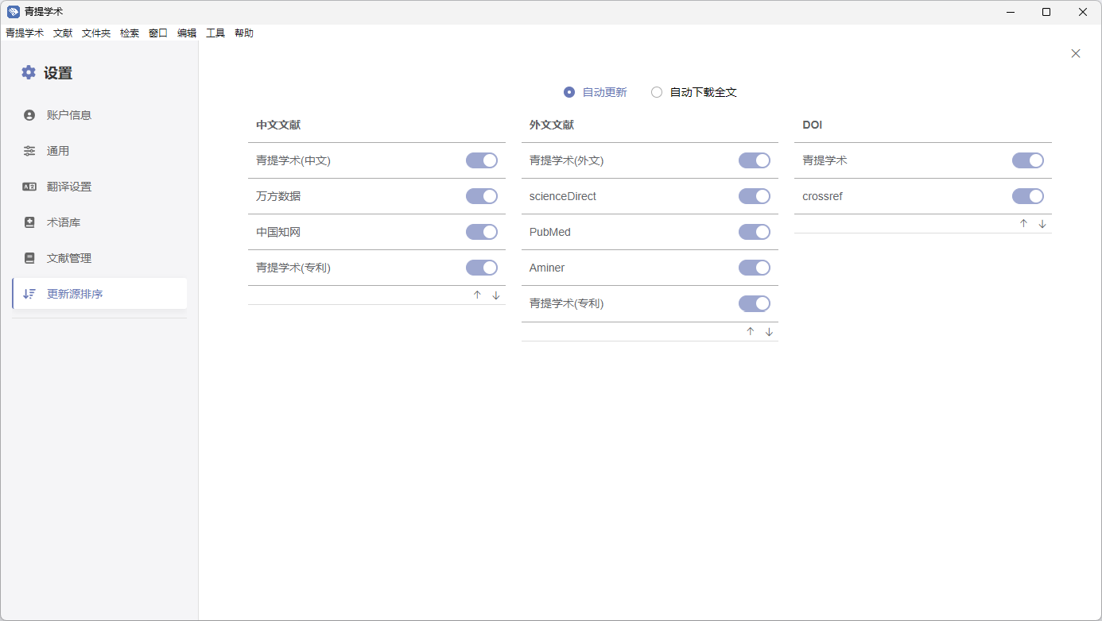This screenshot has width=1102, height=621.
Task: Click the 中文文献 column header
Action: click(x=278, y=125)
